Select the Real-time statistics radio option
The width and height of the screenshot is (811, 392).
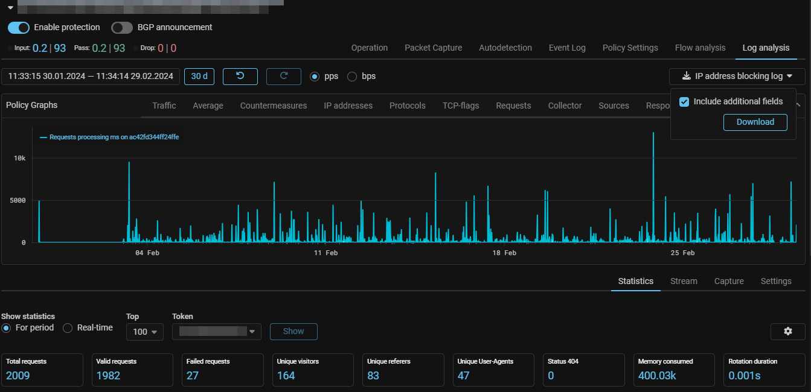(68, 328)
